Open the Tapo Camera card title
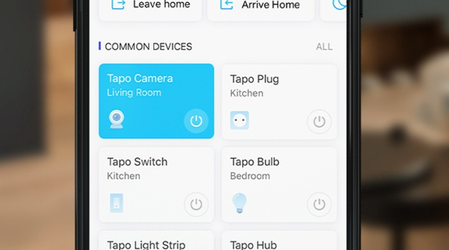This screenshot has height=250, width=449. pos(140,78)
